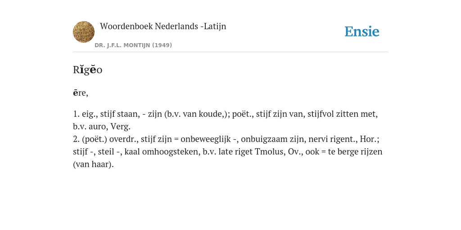This screenshot has width=461, height=230.
Task: Click "(poët.)" at start of definition two
Action: click(94, 139)
